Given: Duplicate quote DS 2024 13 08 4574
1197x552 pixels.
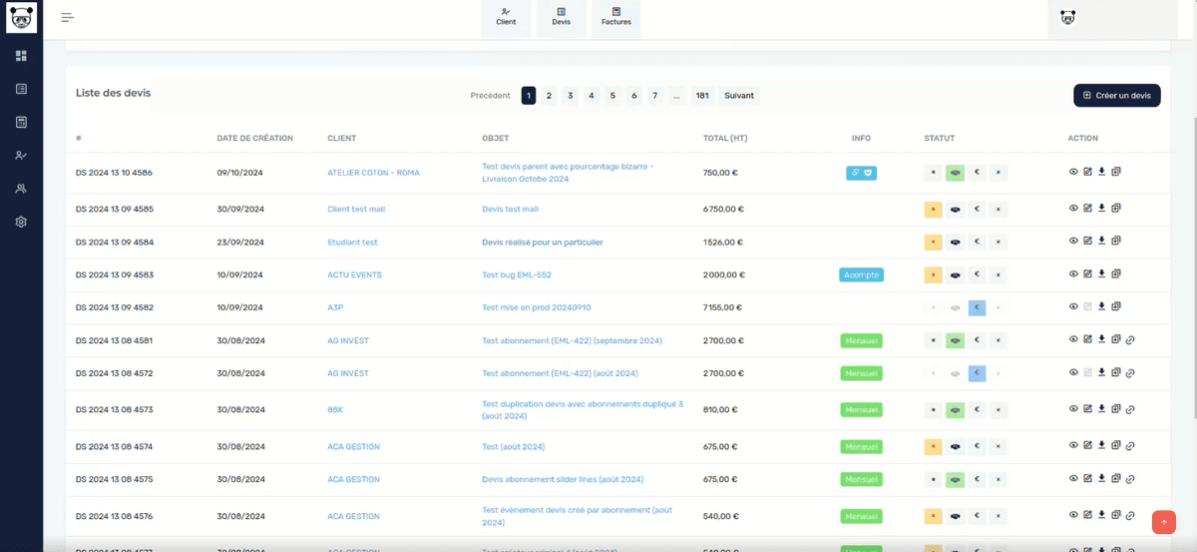Looking at the screenshot, I should pyautogui.click(x=1116, y=445).
